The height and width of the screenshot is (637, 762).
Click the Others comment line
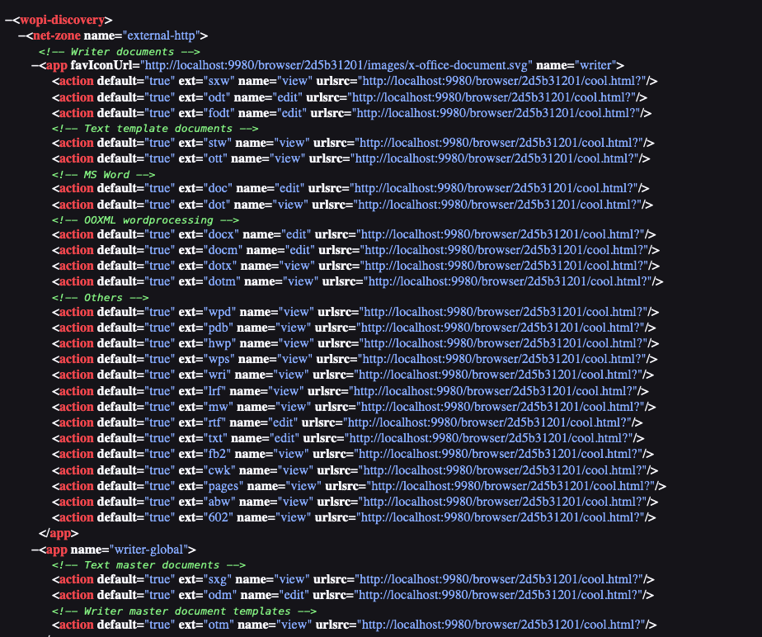tap(99, 297)
